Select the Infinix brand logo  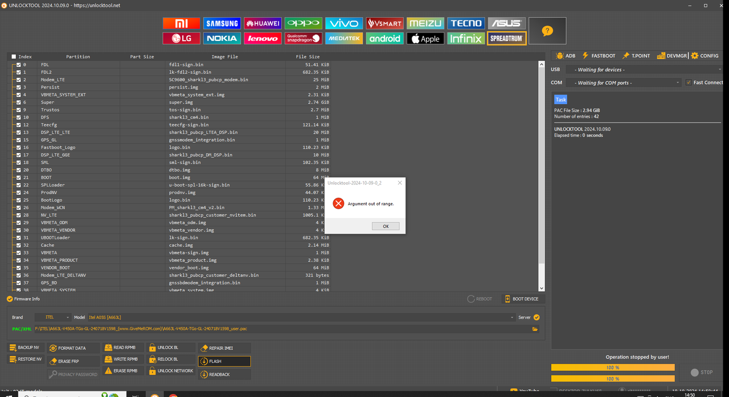point(466,39)
